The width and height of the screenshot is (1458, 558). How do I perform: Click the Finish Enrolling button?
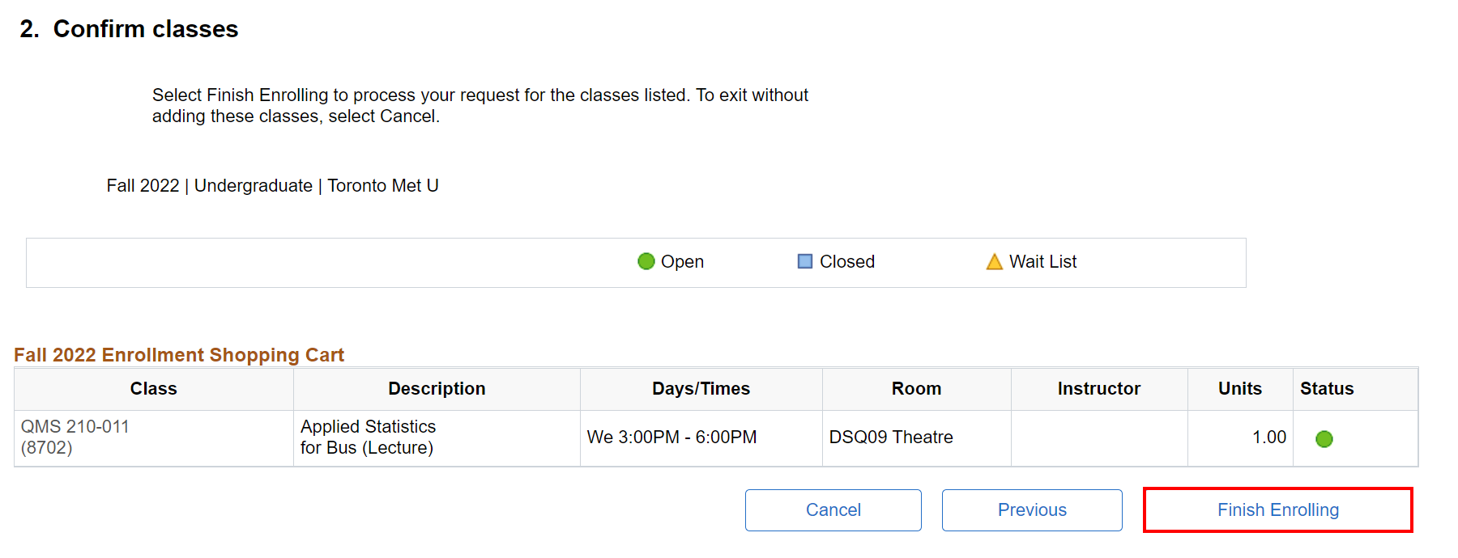(1277, 510)
